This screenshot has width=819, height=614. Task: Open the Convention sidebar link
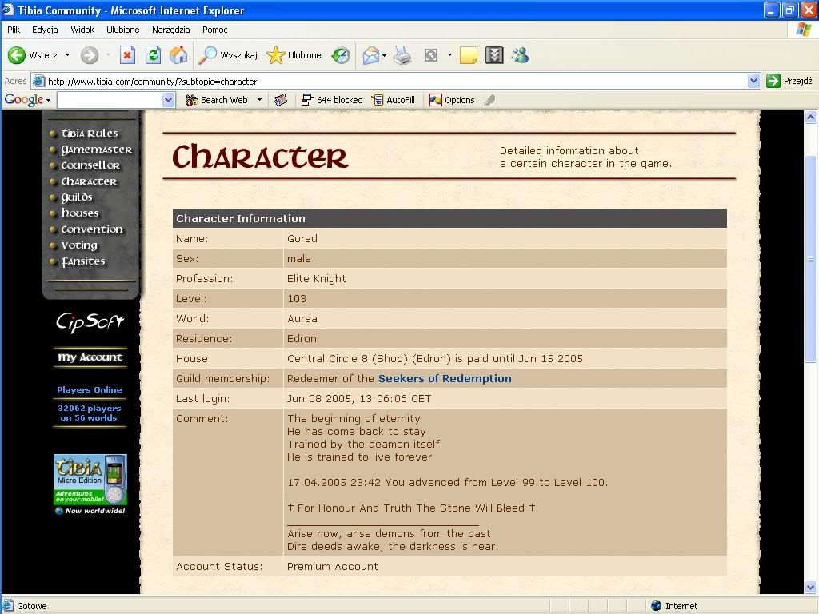[92, 229]
